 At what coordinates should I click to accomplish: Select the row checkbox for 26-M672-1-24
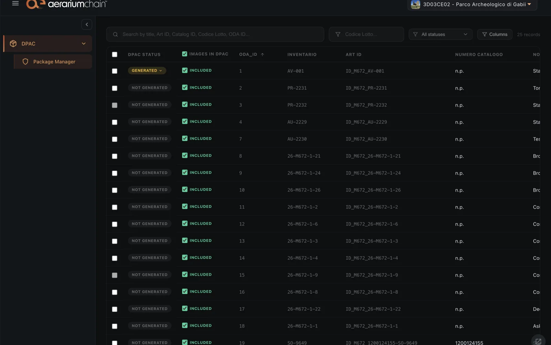[x=115, y=173]
